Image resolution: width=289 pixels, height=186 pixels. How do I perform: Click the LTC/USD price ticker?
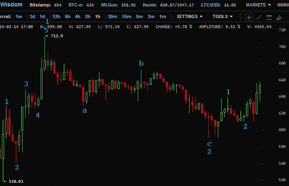click(x=218, y=5)
